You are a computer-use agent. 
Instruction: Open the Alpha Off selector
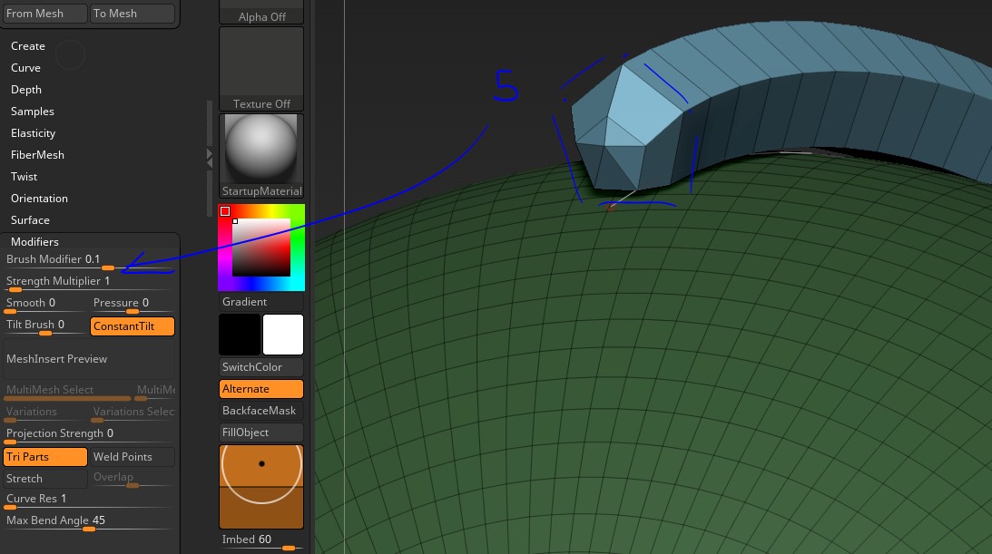[x=261, y=12]
